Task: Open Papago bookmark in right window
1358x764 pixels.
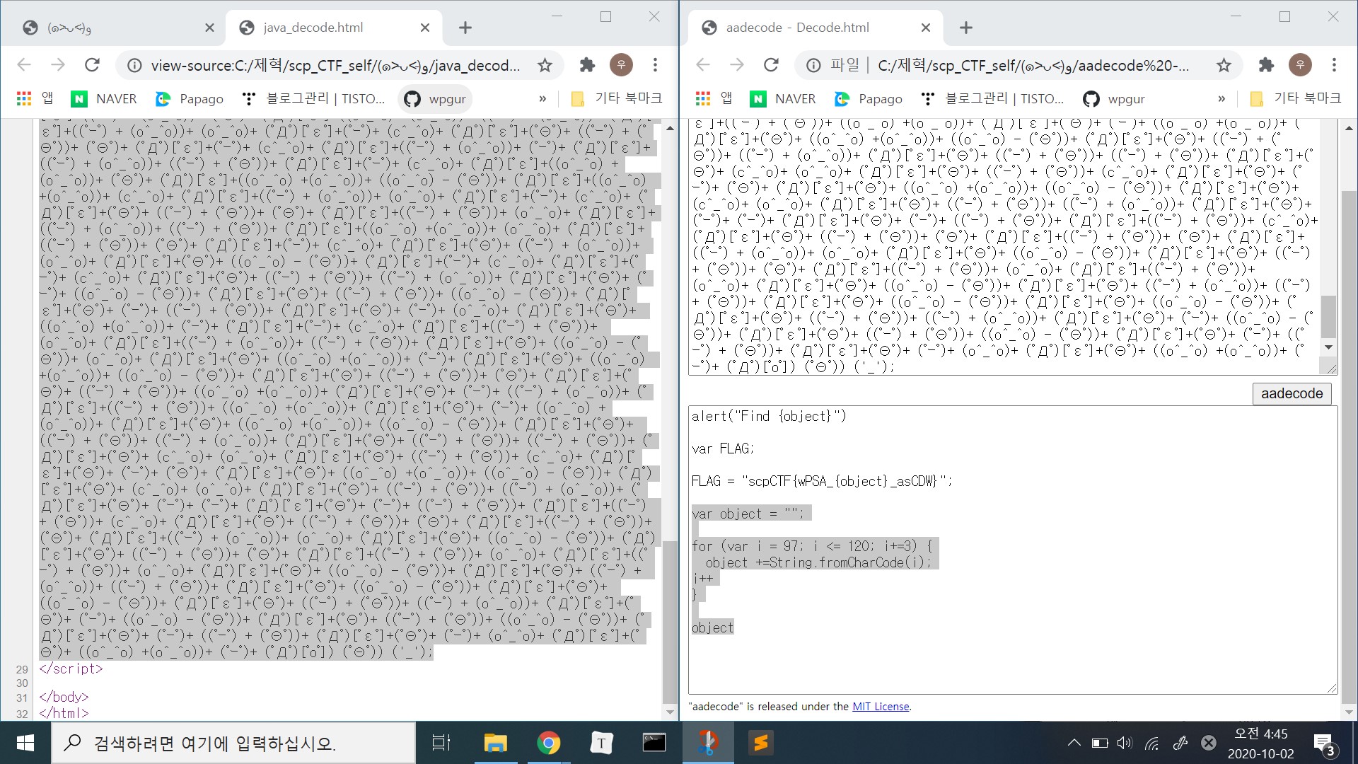Action: [x=869, y=98]
